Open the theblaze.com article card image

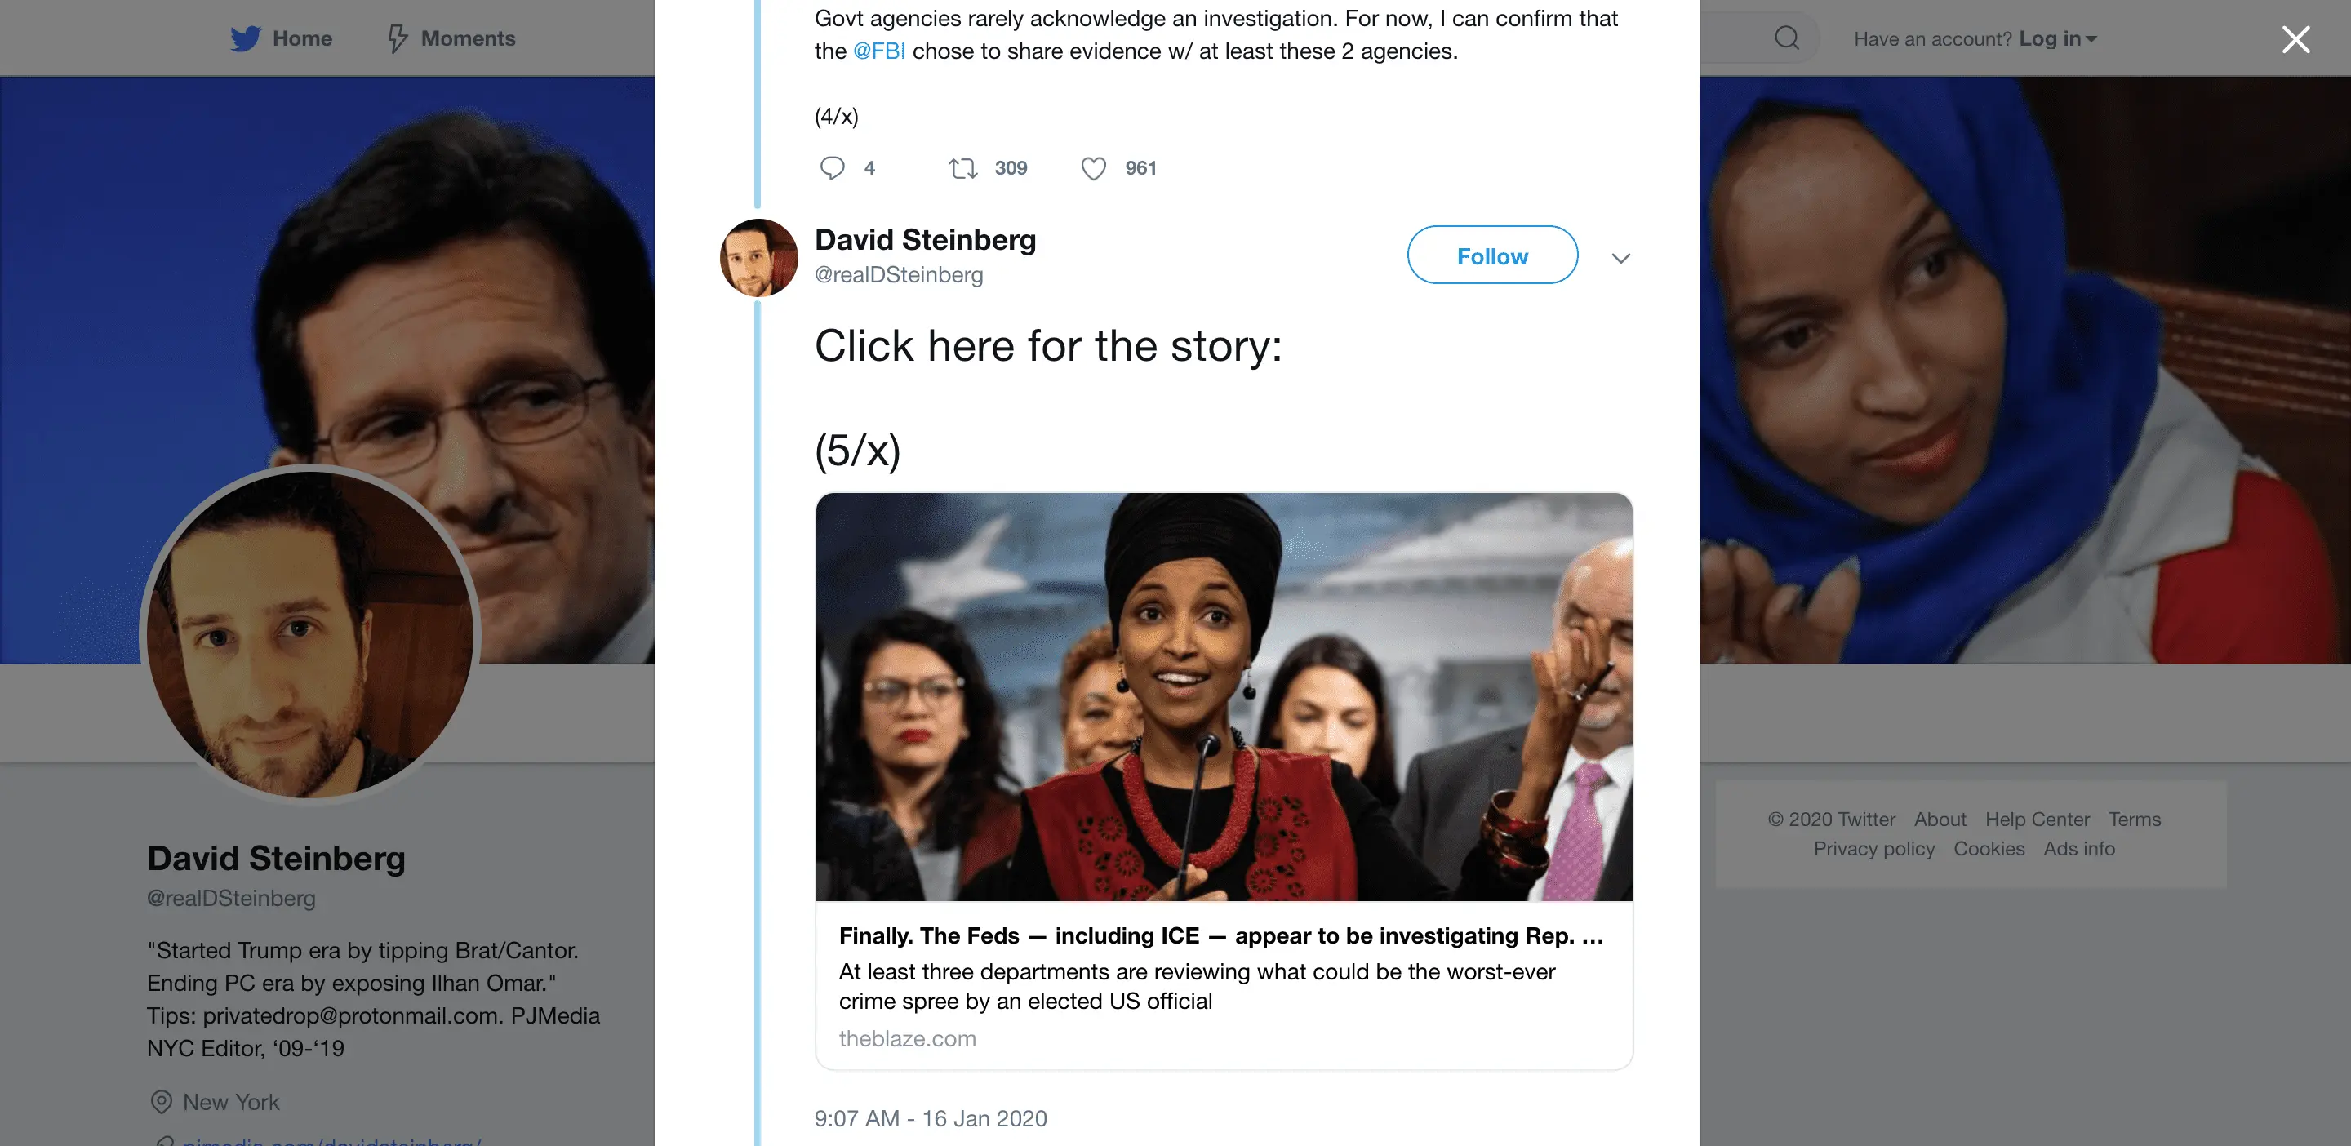point(1223,696)
